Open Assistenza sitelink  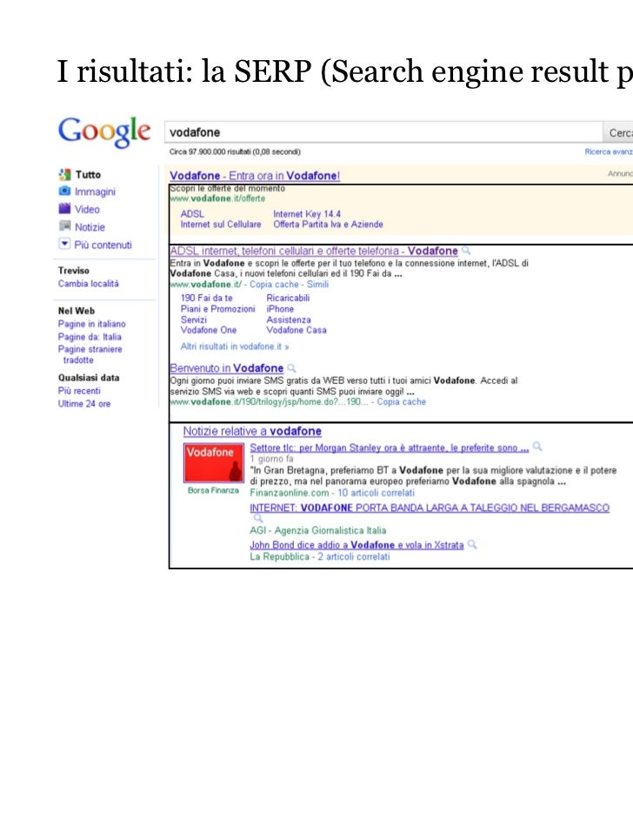(289, 320)
